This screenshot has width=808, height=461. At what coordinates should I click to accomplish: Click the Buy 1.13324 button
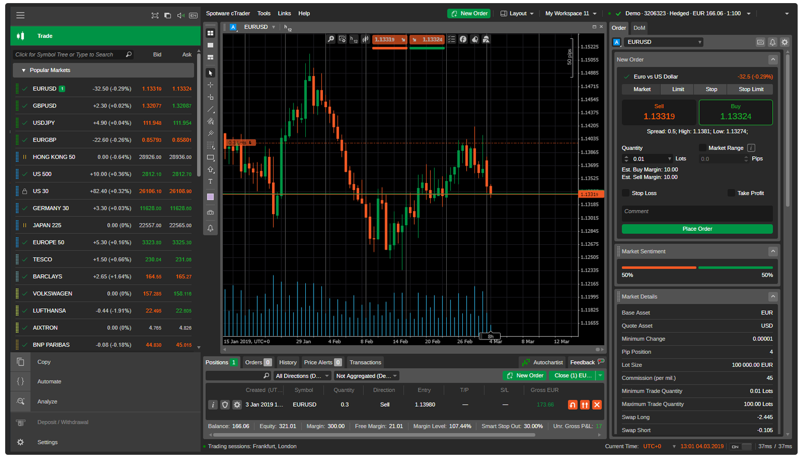(735, 112)
